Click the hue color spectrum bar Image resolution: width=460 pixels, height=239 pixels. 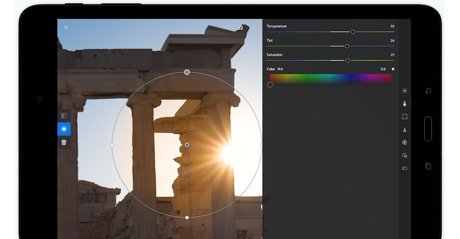(x=330, y=79)
